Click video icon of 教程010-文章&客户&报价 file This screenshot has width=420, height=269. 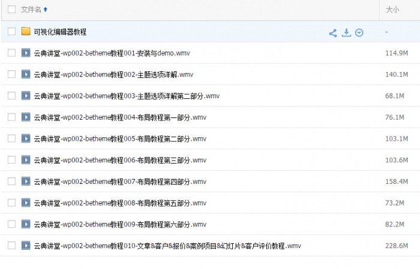[26, 245]
